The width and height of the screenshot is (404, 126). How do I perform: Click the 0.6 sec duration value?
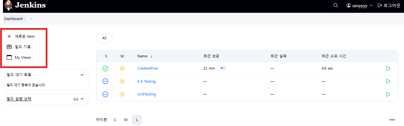[327, 68]
